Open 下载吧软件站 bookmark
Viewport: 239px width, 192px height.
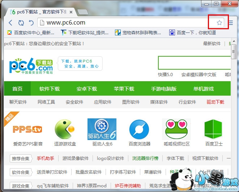point(85,32)
